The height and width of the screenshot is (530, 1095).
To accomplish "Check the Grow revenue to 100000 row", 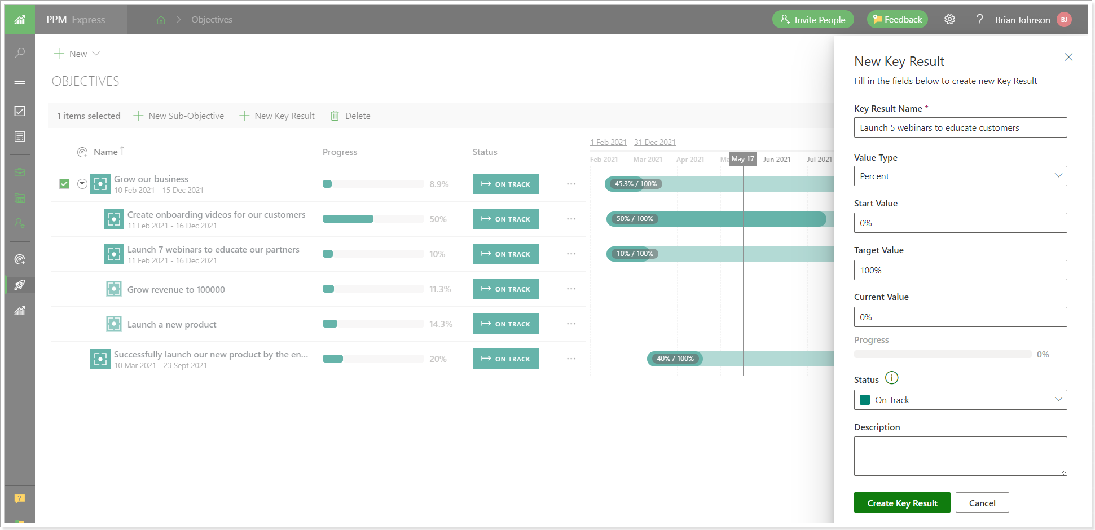I will click(64, 289).
